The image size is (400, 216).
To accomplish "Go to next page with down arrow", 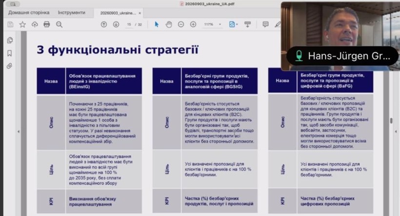I will [116, 24].
